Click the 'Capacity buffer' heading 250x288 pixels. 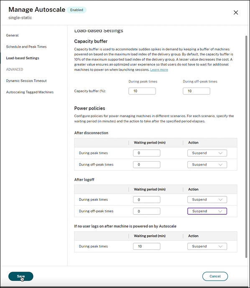[x=91, y=41]
